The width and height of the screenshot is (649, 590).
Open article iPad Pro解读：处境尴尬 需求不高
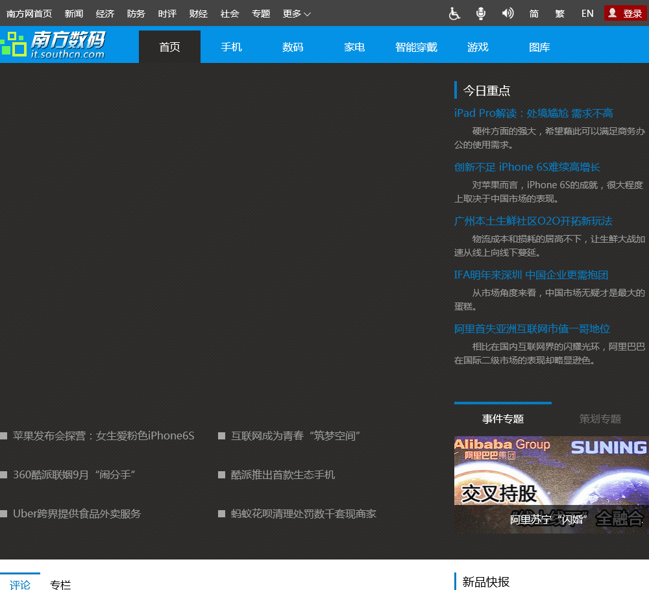pyautogui.click(x=533, y=113)
